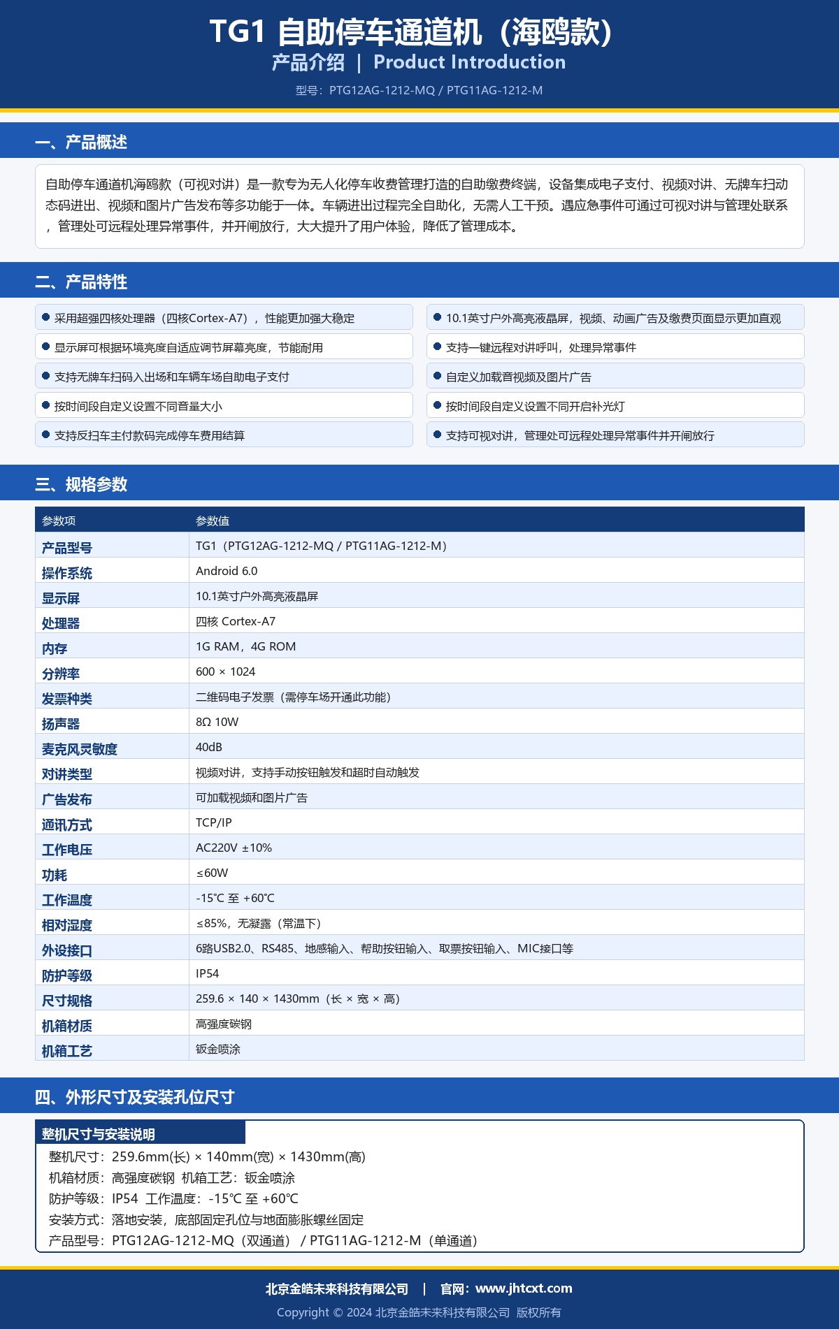Click the bullet before the Cortex-A7 processor feature

46,317
